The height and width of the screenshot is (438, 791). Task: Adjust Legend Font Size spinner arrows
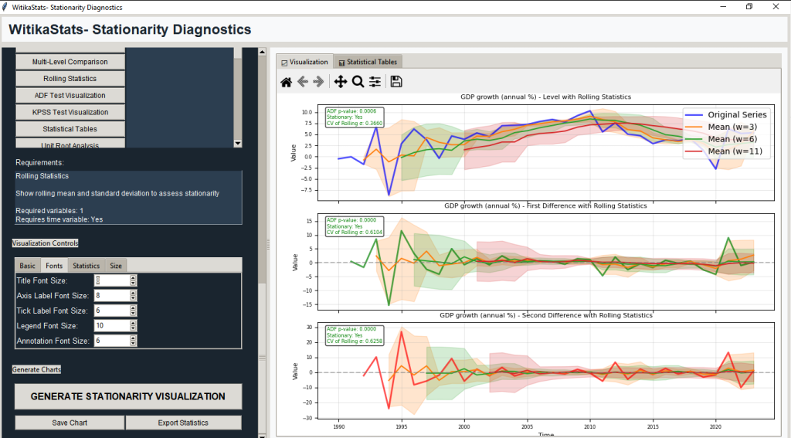pyautogui.click(x=133, y=326)
